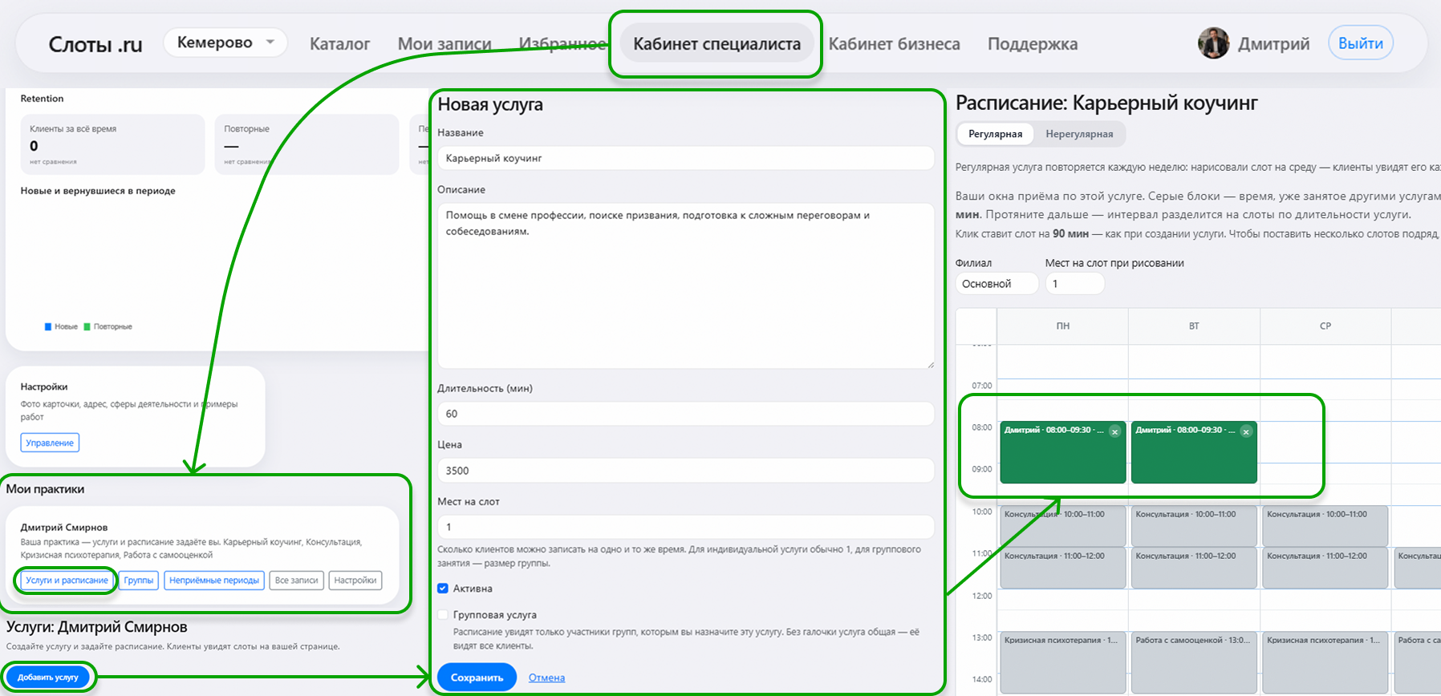This screenshot has height=696, width=1441.
Task: Open Группы for Дмитрий Смирнов
Action: tap(139, 581)
